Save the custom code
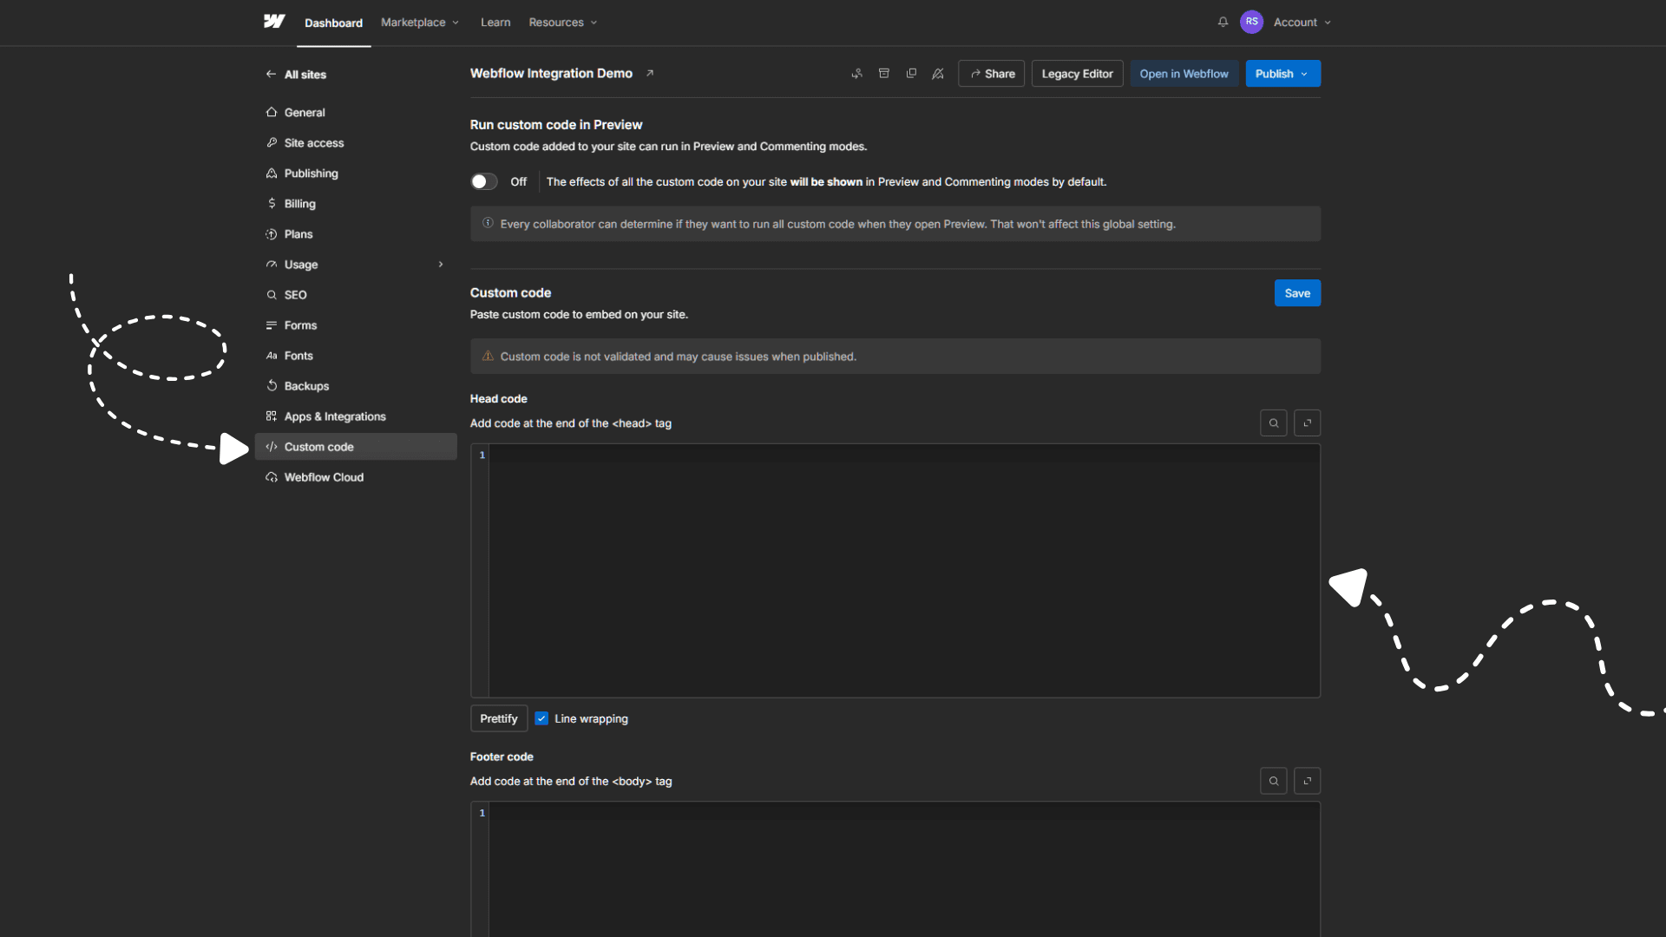This screenshot has width=1666, height=937. click(x=1297, y=293)
